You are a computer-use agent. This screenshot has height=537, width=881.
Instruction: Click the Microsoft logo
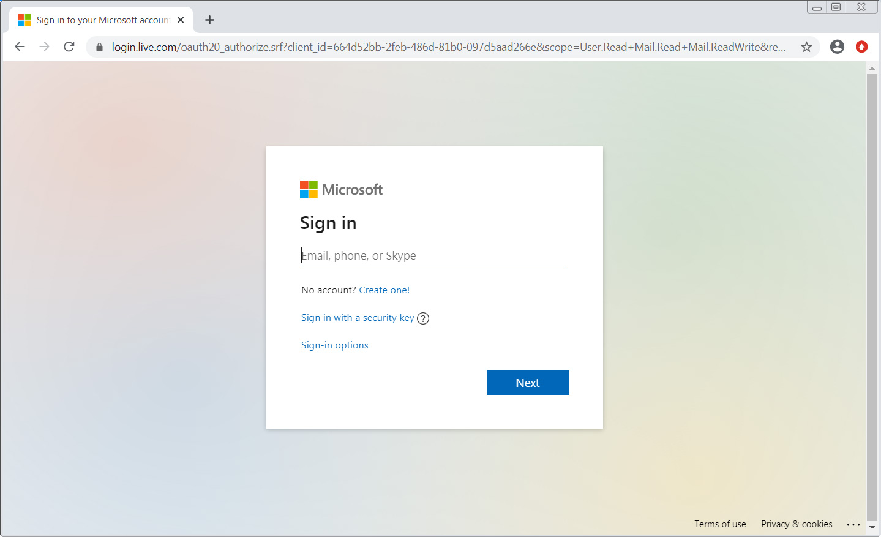[341, 190]
